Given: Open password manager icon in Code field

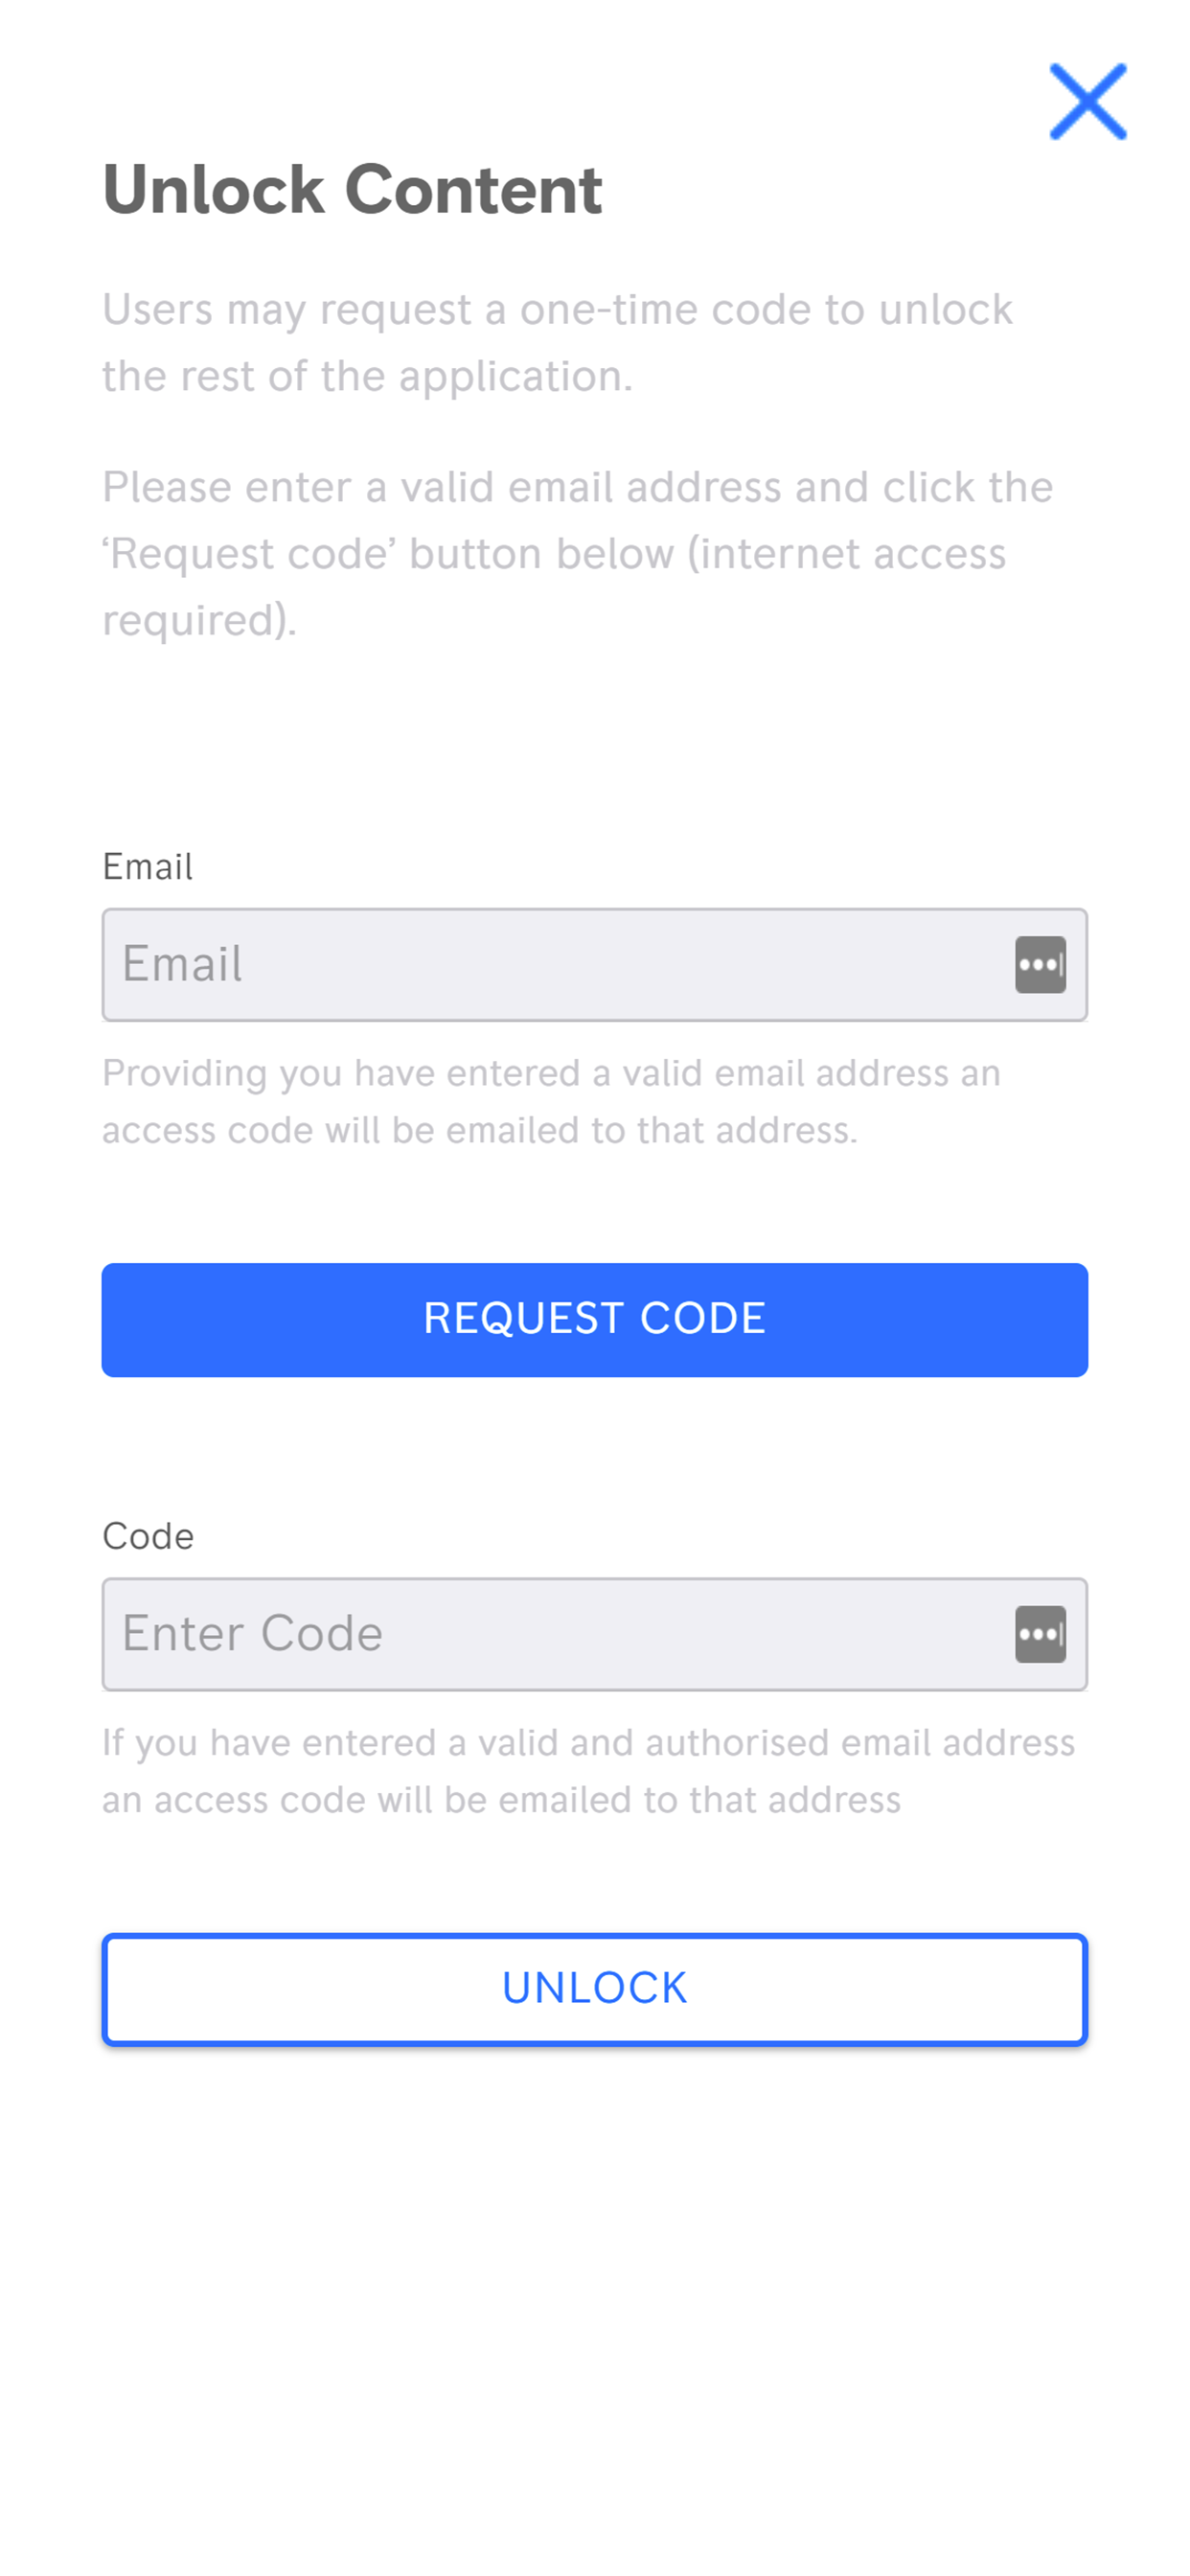Looking at the screenshot, I should (x=1040, y=1634).
